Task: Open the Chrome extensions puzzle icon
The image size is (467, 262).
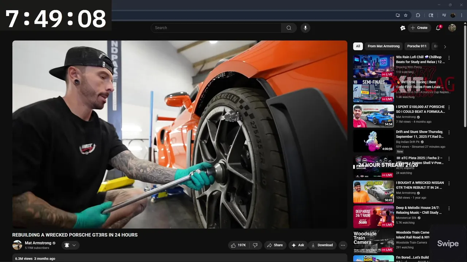Action: 418,15
